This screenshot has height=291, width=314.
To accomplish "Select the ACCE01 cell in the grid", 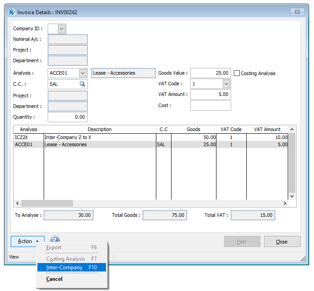I will click(x=29, y=144).
